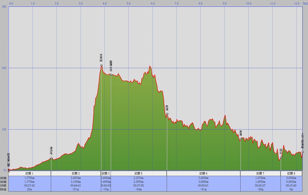Screen dimensions: 308x195
Task: Click the 2.083km distance cell in 区間 2
Action: [x=76, y=178]
